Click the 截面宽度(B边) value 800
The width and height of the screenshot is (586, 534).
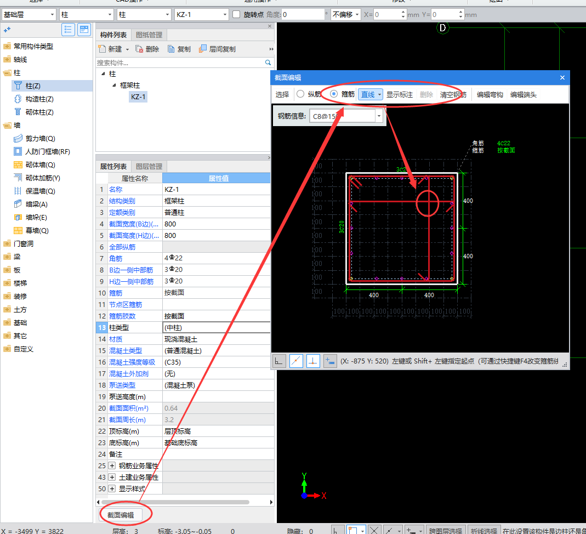[x=216, y=224]
